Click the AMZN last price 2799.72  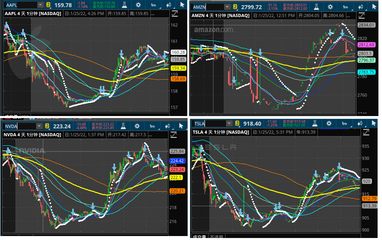point(251,7)
